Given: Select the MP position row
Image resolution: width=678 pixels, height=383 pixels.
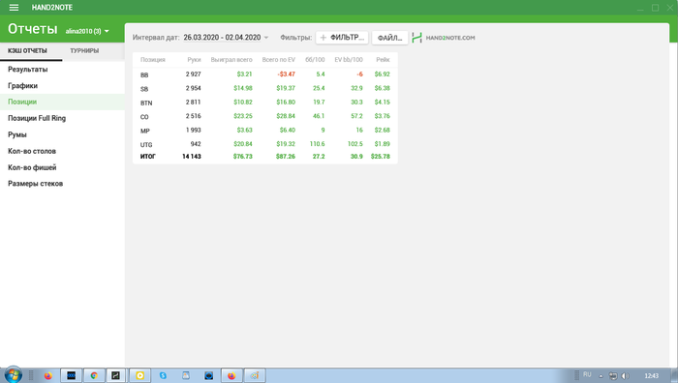Looking at the screenshot, I should 265,130.
